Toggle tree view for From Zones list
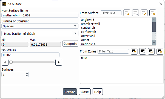The width and height of the screenshot is (165, 99). pos(134,51)
